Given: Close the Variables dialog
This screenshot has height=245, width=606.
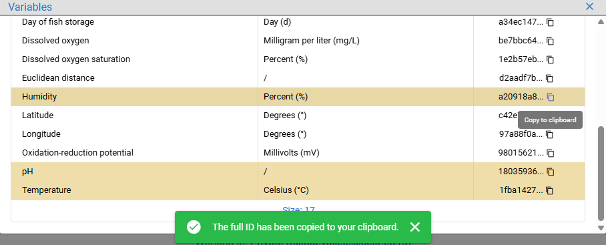Looking at the screenshot, I should [589, 7].
